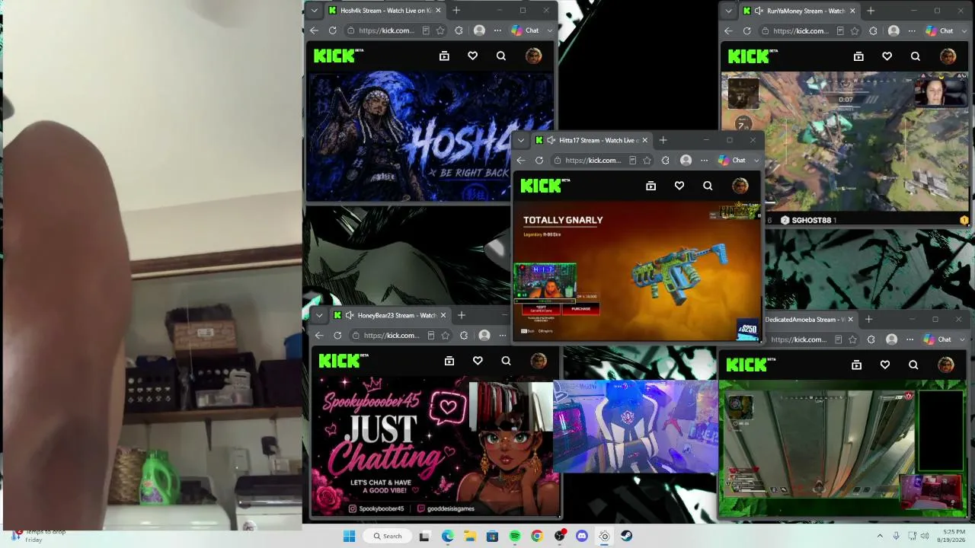
Task: Refresh the Hosh4k Stream page
Action: point(333,30)
